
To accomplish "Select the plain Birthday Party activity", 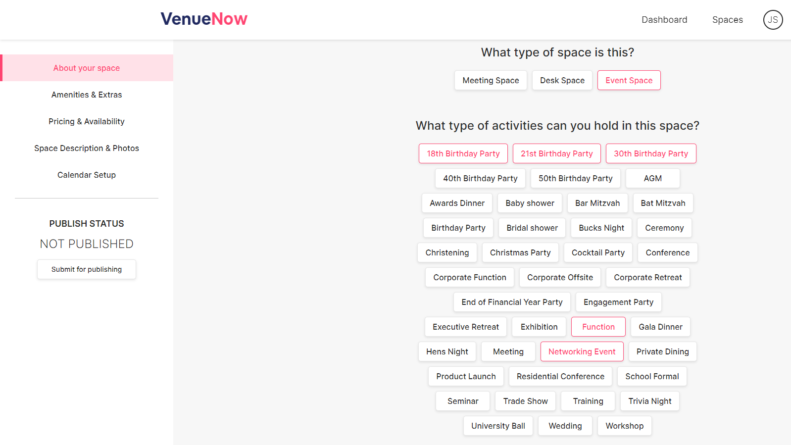I will (458, 228).
